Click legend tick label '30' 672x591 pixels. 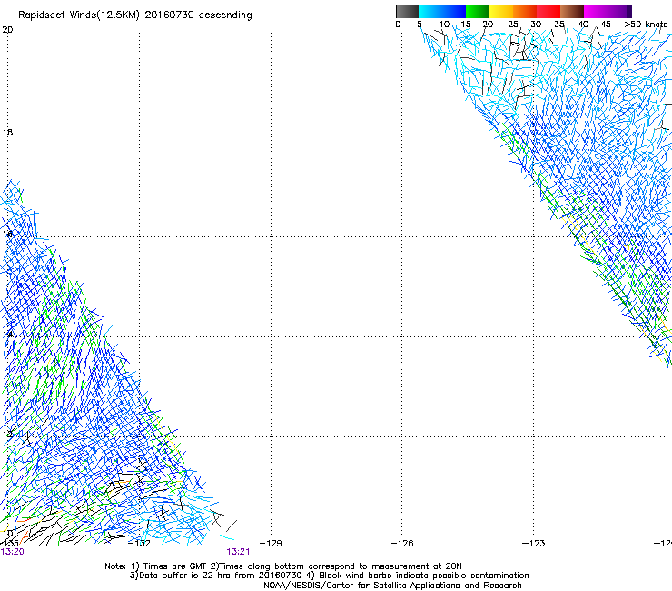pyautogui.click(x=536, y=25)
